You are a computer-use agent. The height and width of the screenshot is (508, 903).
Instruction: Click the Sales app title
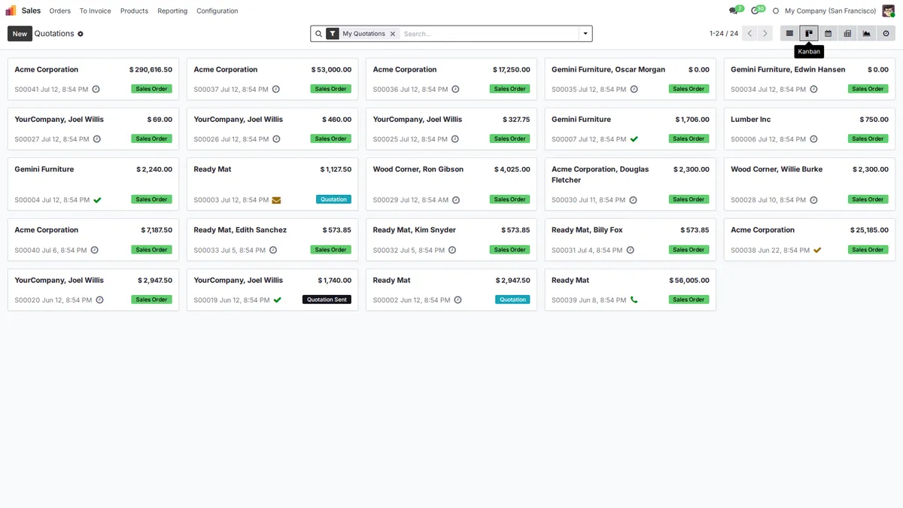31,11
